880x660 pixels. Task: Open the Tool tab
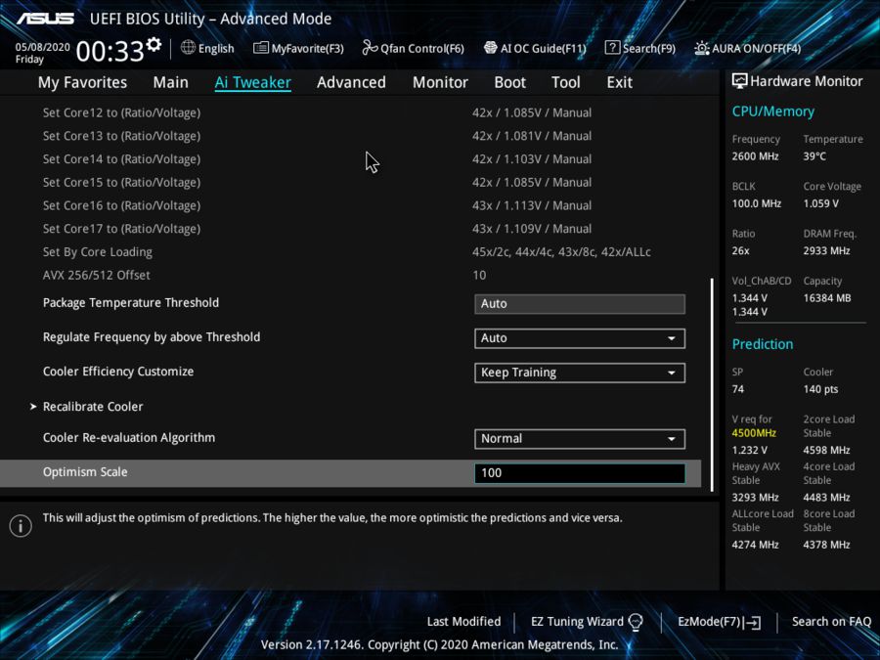pyautogui.click(x=566, y=82)
